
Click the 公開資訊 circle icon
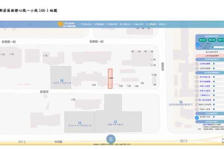point(147,24)
